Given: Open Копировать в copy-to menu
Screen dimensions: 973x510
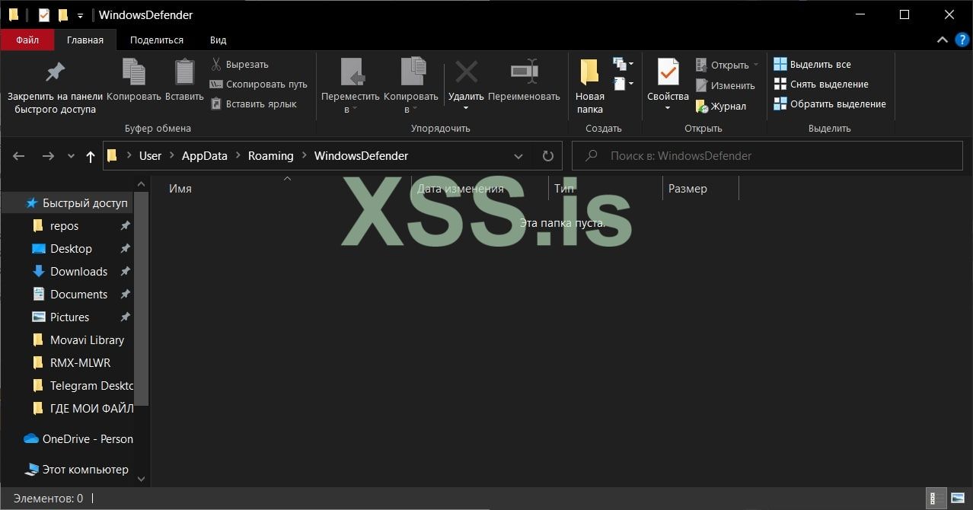Looking at the screenshot, I should pos(411,86).
